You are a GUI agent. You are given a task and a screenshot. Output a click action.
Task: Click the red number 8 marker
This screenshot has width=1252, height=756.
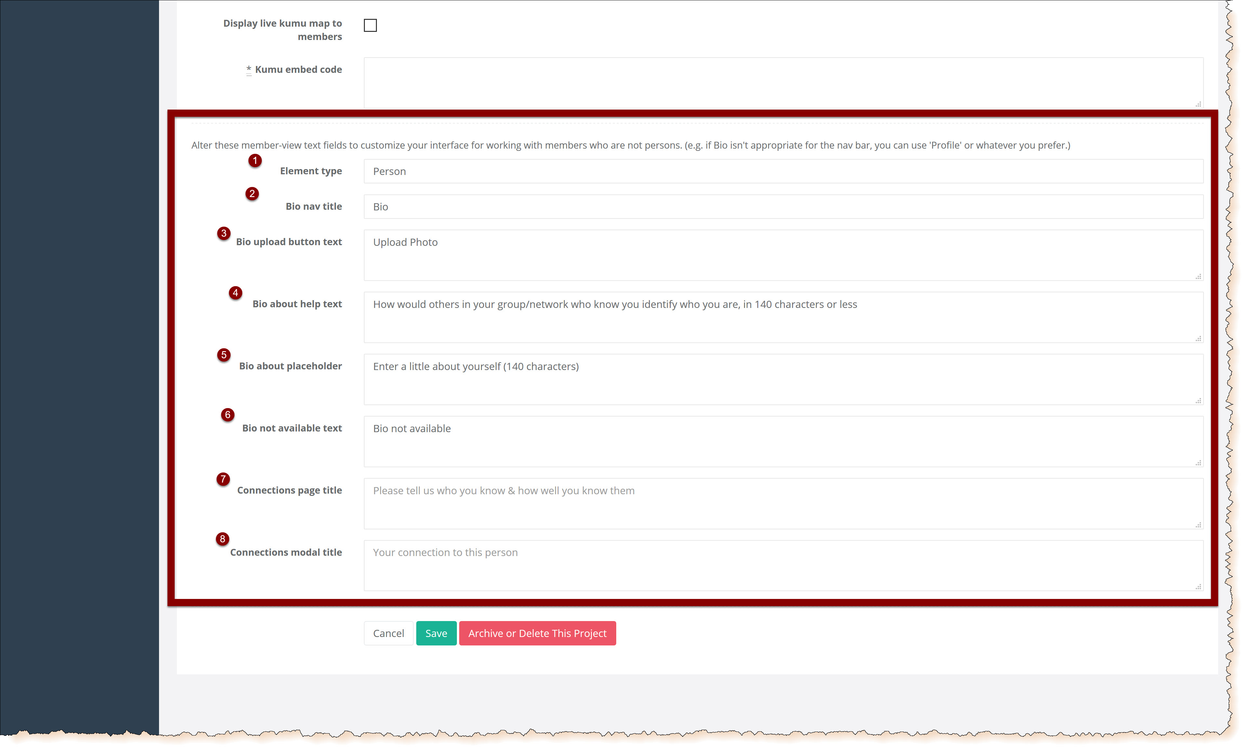click(x=222, y=539)
